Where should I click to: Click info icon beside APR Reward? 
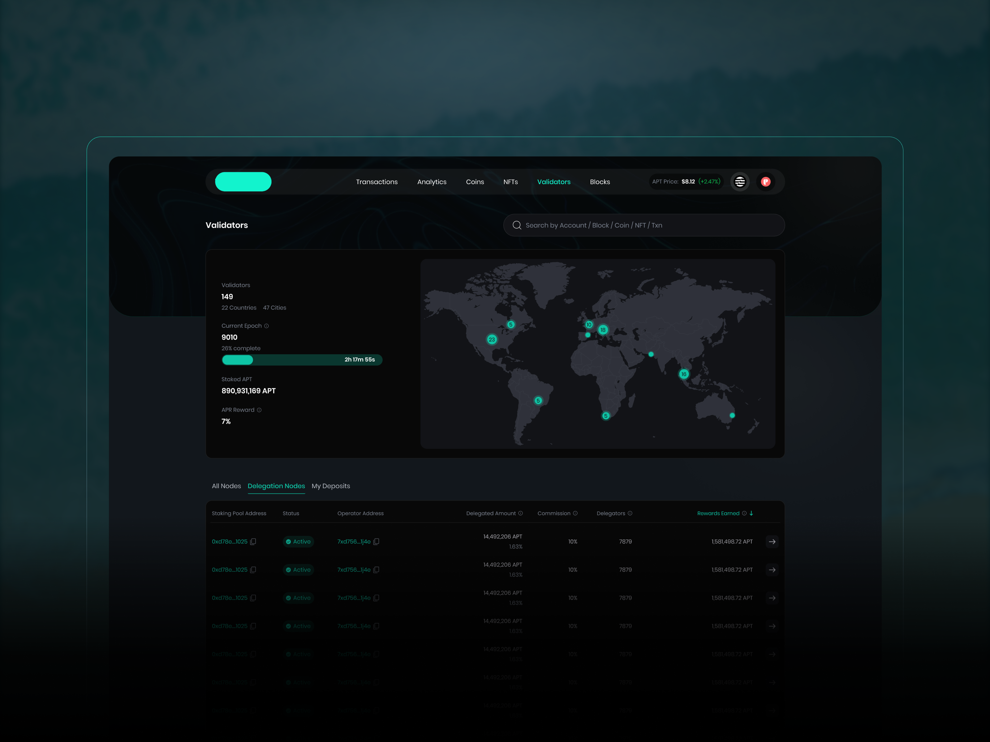pos(259,410)
